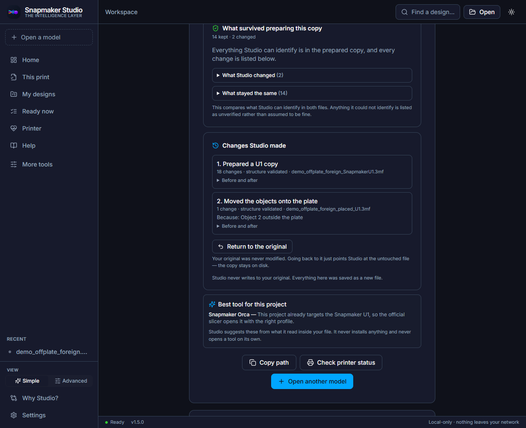The height and width of the screenshot is (428, 526).
Task: Expand Before and after under Prepared a U1 copy
Action: click(x=237, y=180)
